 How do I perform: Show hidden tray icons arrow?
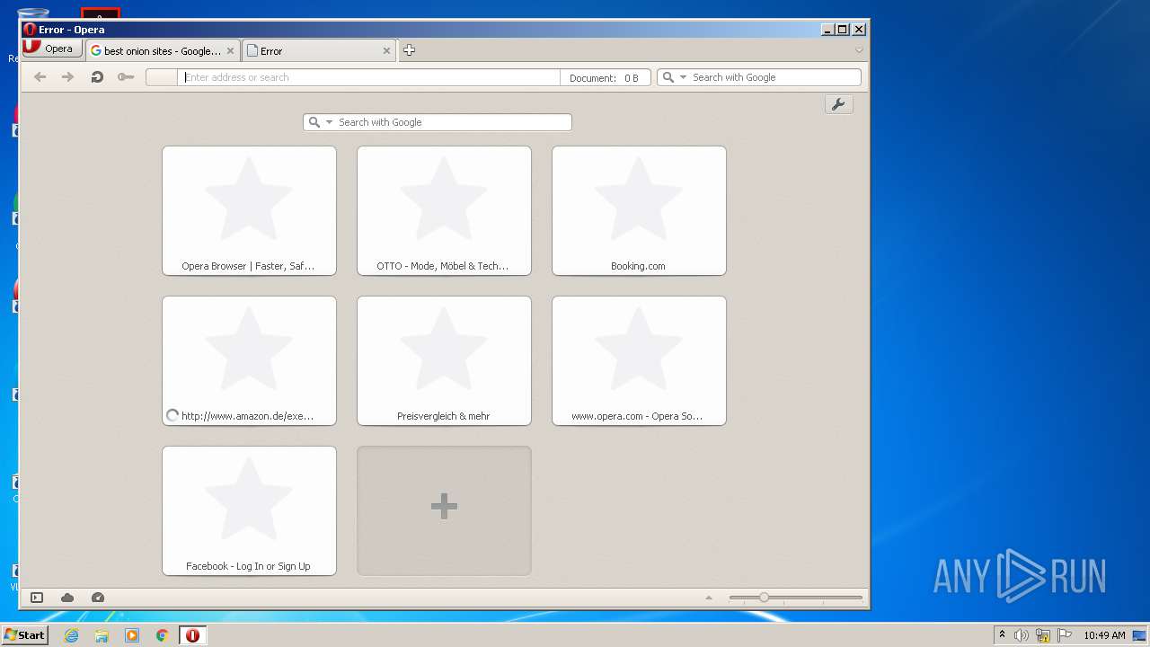click(1002, 635)
